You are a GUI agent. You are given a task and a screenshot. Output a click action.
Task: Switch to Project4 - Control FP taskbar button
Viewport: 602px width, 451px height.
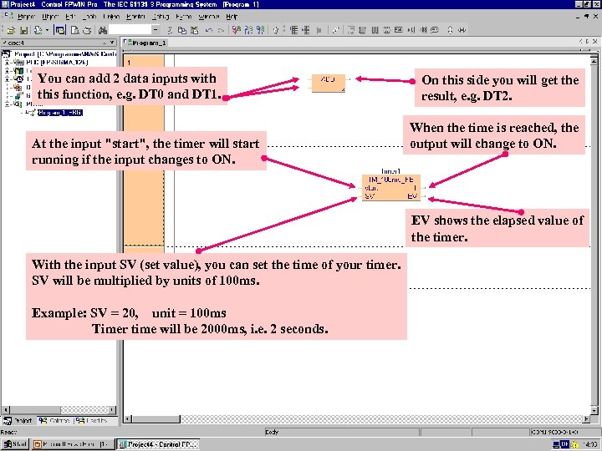158,444
